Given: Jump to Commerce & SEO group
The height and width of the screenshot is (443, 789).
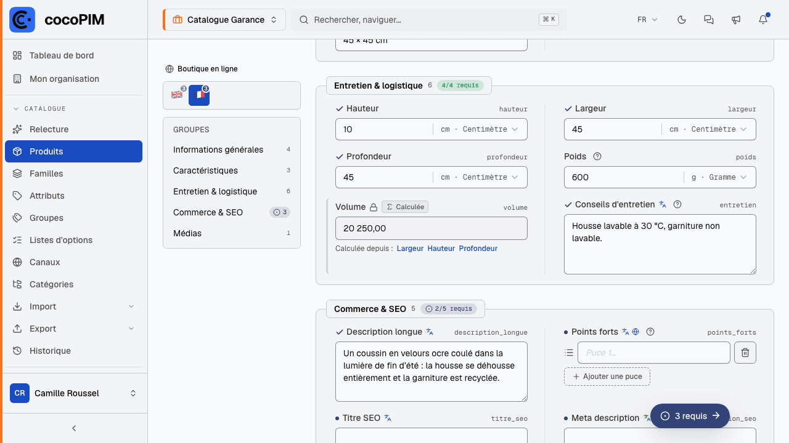Looking at the screenshot, I should click(231, 212).
